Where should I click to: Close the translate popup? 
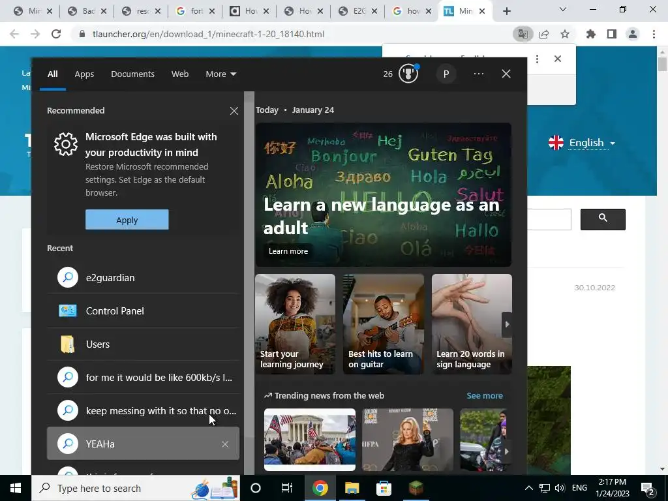pos(558,59)
